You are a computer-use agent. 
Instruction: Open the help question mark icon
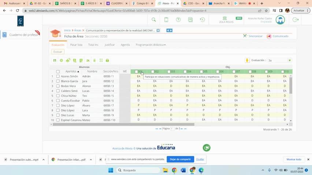click(x=178, y=20)
